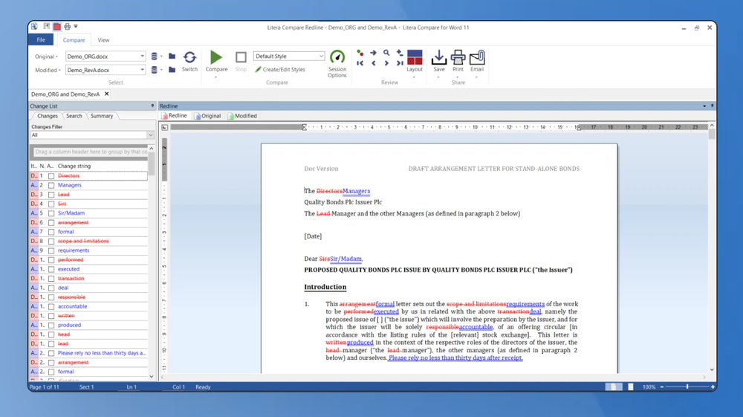Open Session Options gauge icon

click(x=337, y=56)
